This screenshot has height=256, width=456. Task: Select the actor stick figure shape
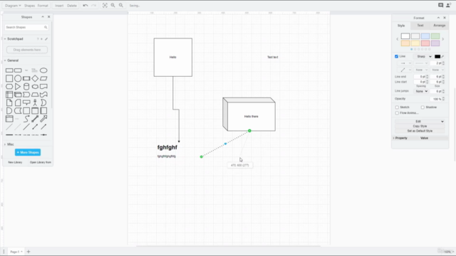tap(35, 102)
